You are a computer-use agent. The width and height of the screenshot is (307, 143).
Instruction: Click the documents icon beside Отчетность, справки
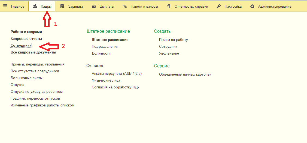(x=169, y=7)
